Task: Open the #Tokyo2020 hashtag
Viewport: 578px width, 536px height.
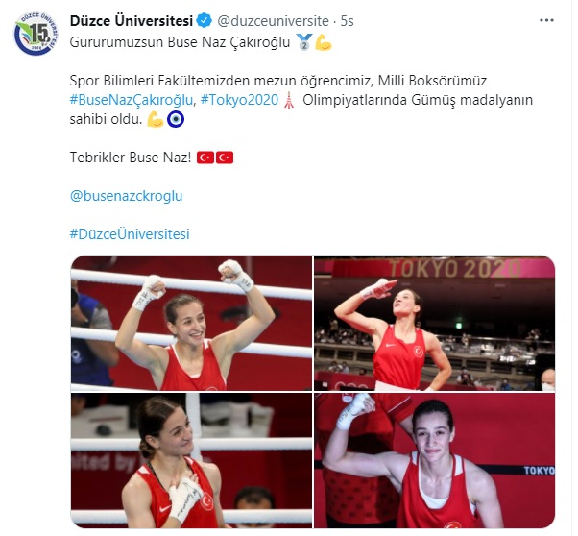Action: pyautogui.click(x=239, y=100)
